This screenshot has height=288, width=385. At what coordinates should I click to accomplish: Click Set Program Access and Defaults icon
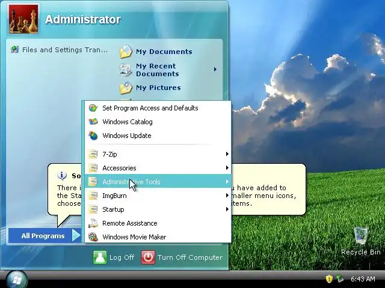[x=93, y=108]
